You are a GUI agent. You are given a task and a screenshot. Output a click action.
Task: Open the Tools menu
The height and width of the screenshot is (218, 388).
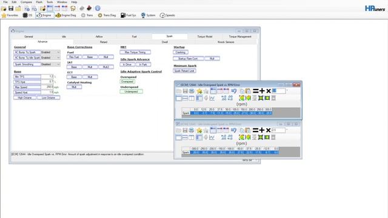click(50, 2)
